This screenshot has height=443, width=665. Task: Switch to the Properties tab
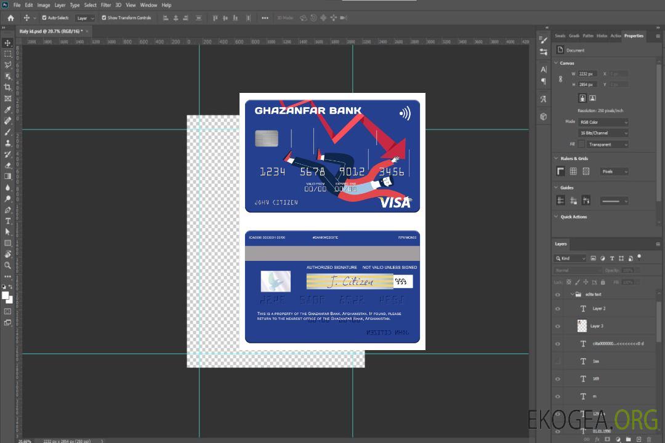(634, 36)
